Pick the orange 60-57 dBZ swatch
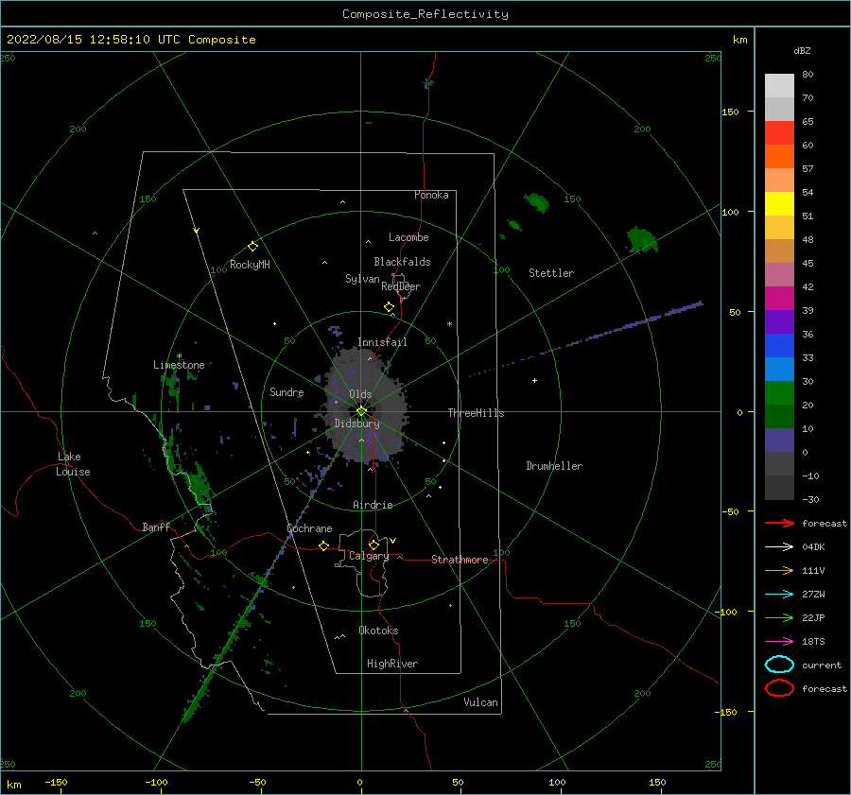Screen dimensions: 851x795 pyautogui.click(x=779, y=157)
